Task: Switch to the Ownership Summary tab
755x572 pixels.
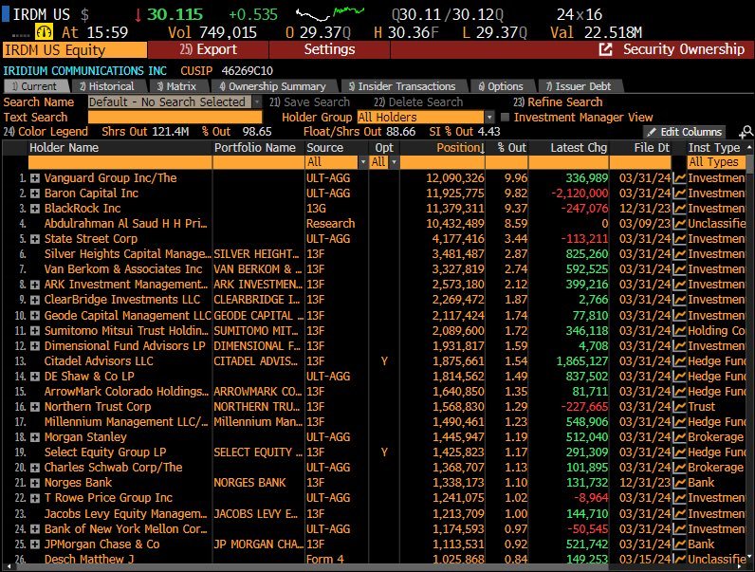Action: click(272, 86)
